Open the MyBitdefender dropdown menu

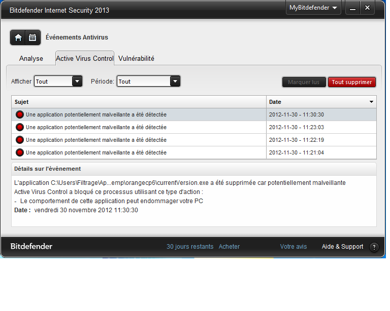pos(313,8)
